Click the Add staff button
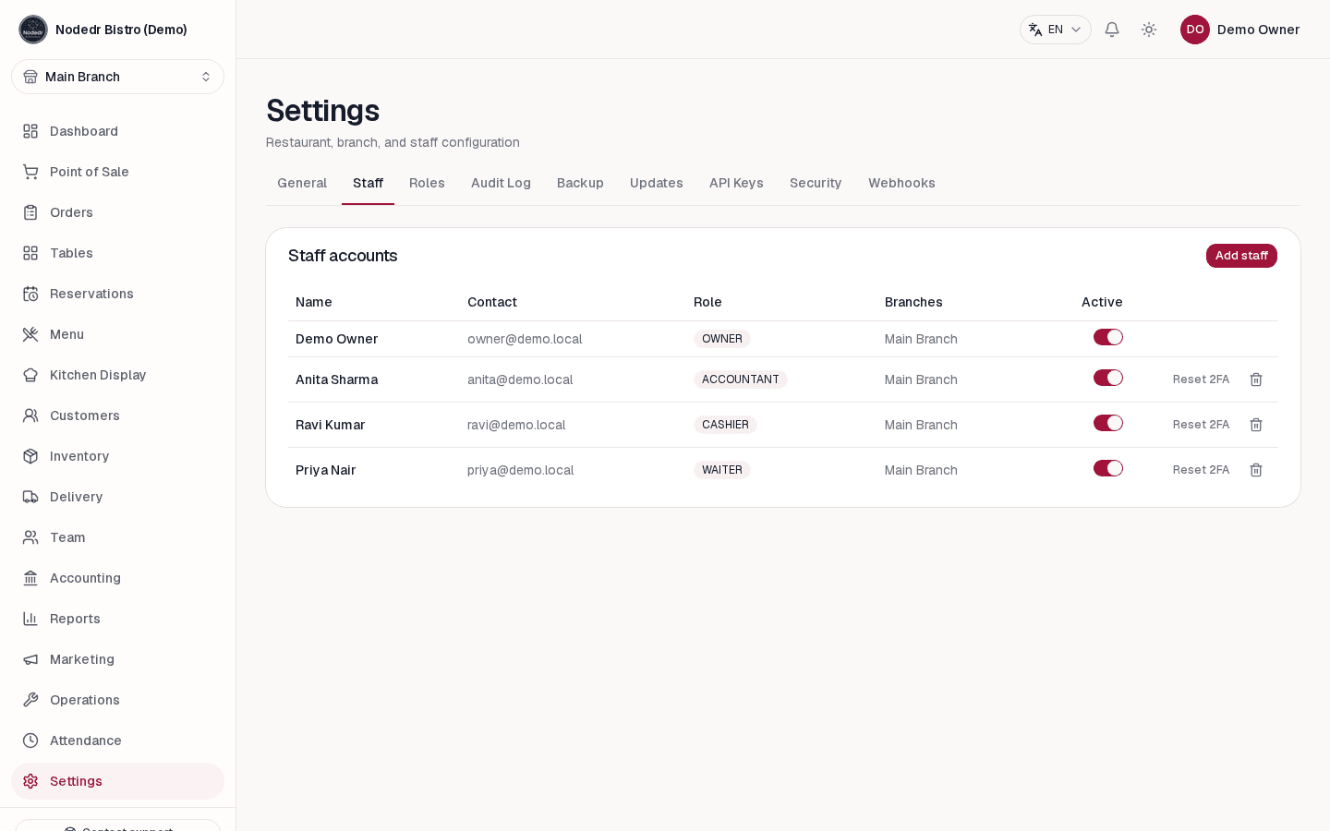The width and height of the screenshot is (1330, 831). [1241, 256]
